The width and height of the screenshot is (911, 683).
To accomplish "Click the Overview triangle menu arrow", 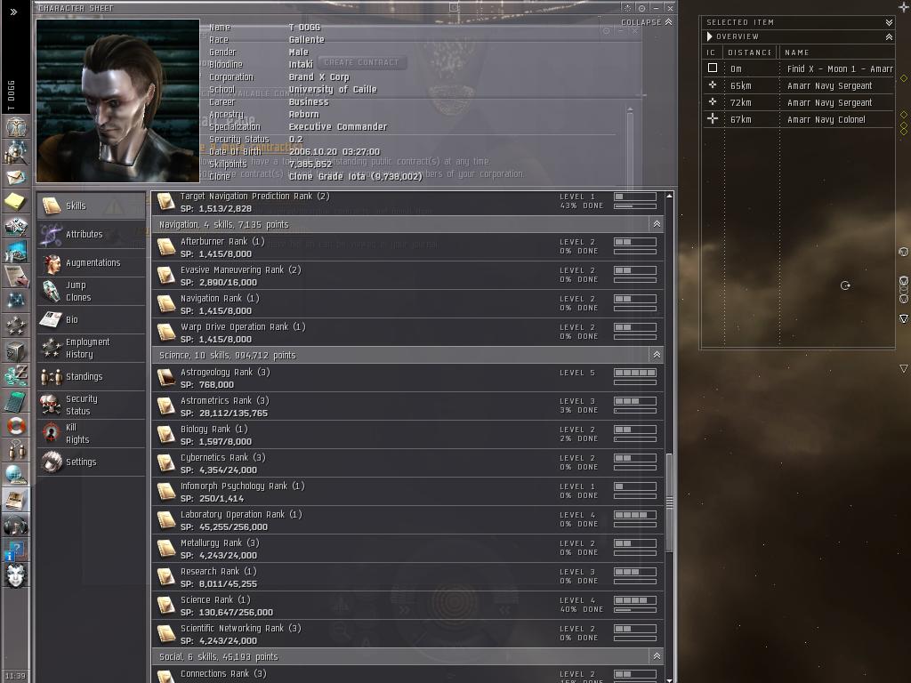I will click(709, 36).
